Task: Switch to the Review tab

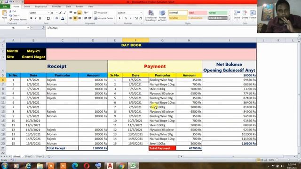Action: coord(79,7)
